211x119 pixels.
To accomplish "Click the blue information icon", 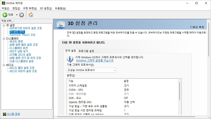I will [70, 59].
